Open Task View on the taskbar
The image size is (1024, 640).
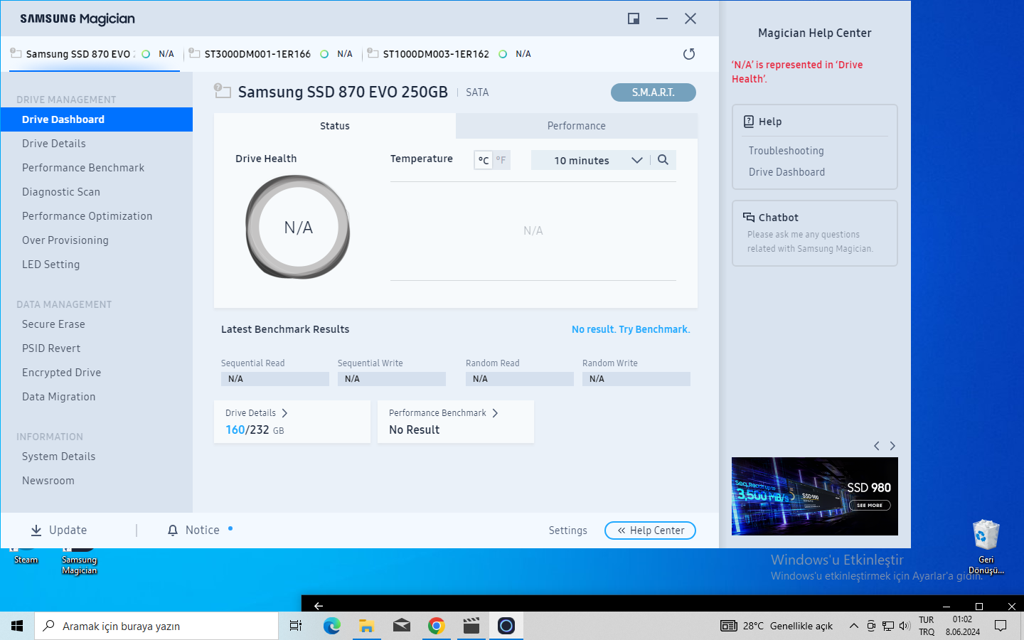(296, 626)
